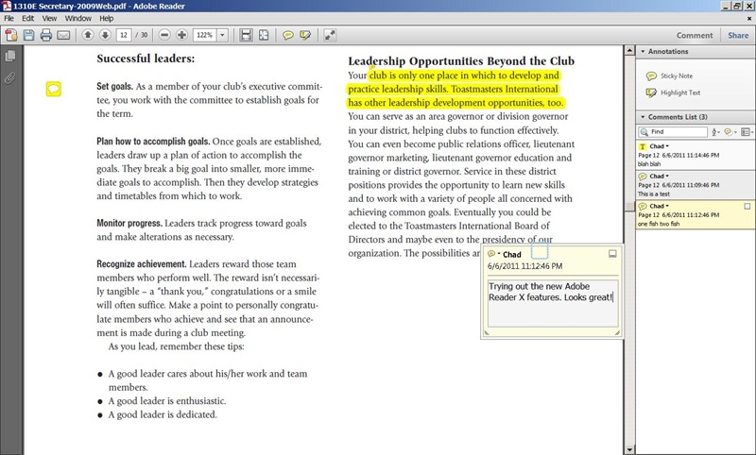756x455 pixels.
Task: Click in the zoom percentage field
Action: pyautogui.click(x=205, y=35)
